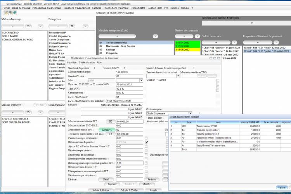The height and width of the screenshot is (194, 291).
Task: Select Tranche optionnelle 1 row in avancement table
Action: (x=230, y=130)
